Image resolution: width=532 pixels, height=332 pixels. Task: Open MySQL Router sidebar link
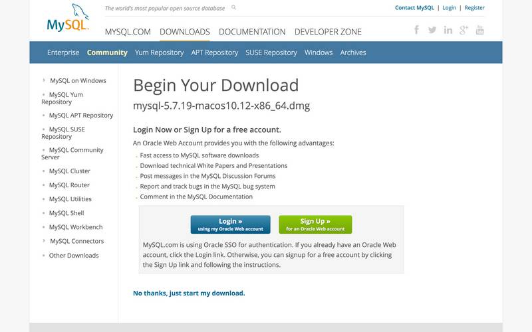69,185
